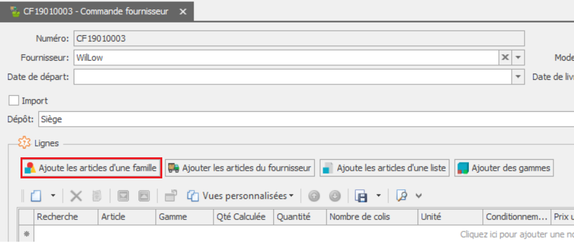Toggle the Import checkbox
This screenshot has height=243, width=574.
[13, 100]
